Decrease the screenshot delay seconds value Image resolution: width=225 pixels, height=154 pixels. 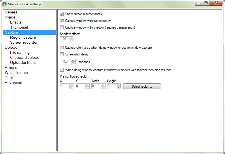[73, 63]
